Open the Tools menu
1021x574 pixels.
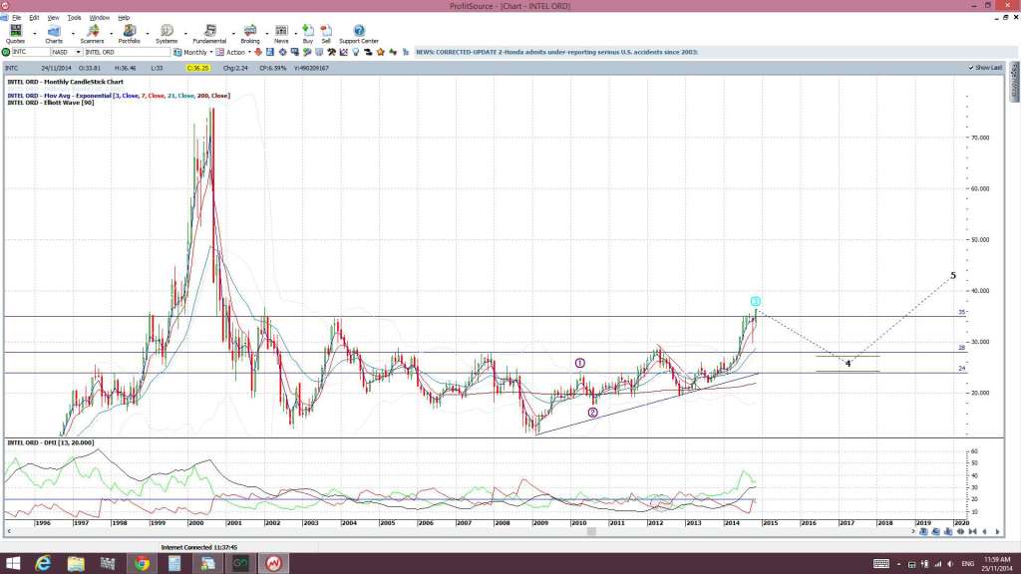pyautogui.click(x=74, y=18)
